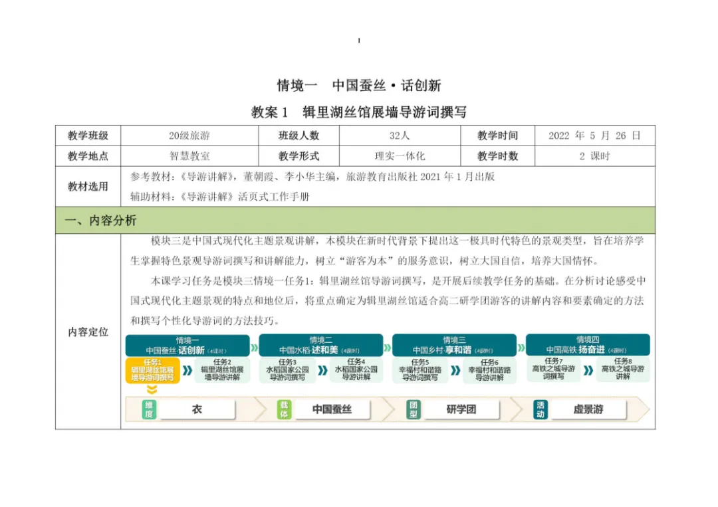Click the 任务3 水稻国家公园导游词撰写 box

pyautogui.click(x=287, y=370)
